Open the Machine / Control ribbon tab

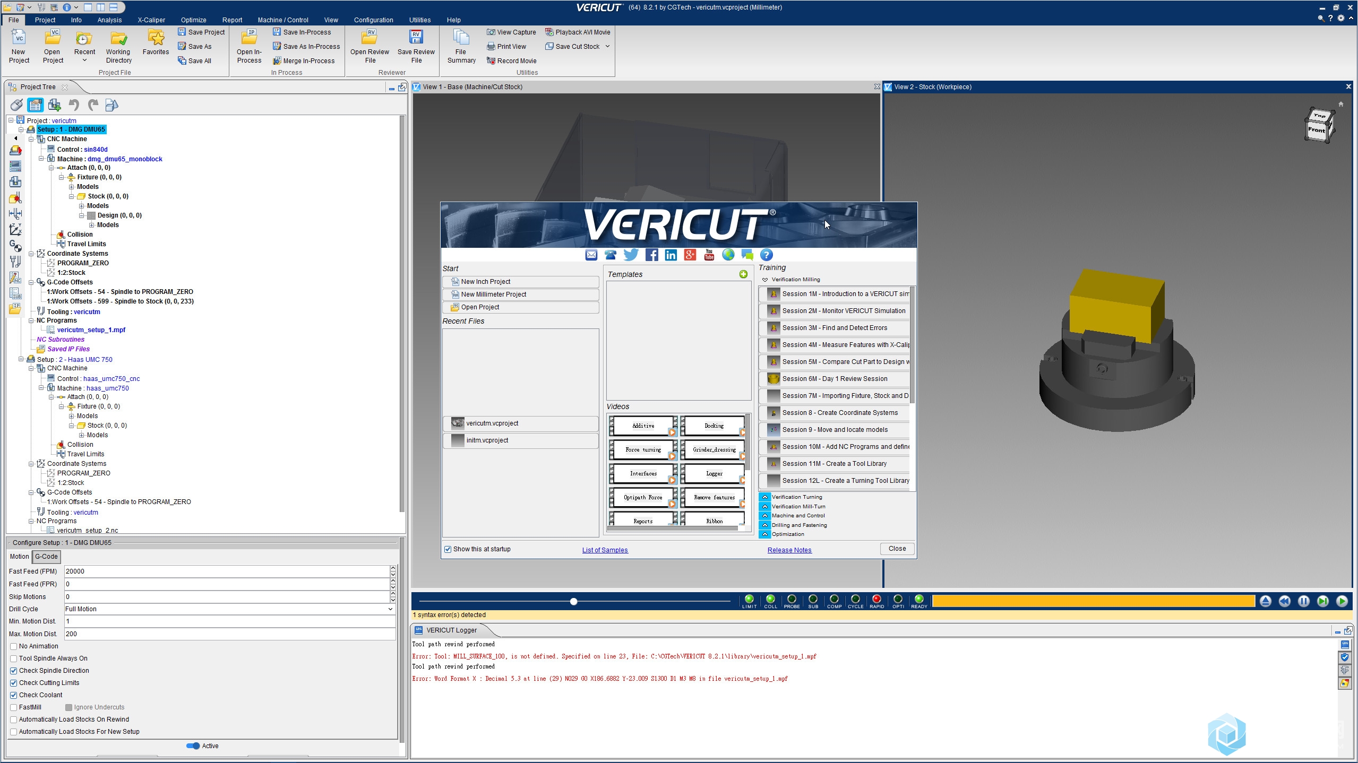pyautogui.click(x=283, y=20)
